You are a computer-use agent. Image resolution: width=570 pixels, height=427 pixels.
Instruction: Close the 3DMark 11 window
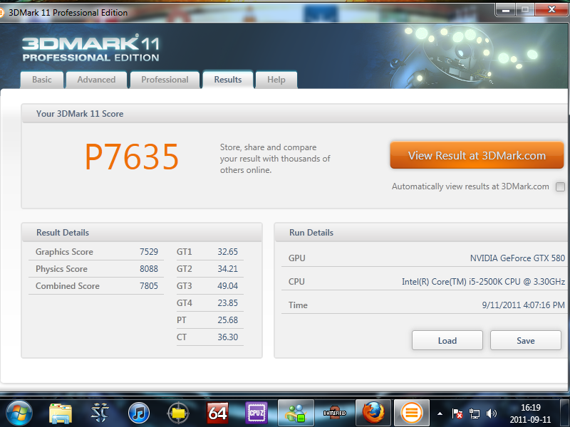[551, 10]
